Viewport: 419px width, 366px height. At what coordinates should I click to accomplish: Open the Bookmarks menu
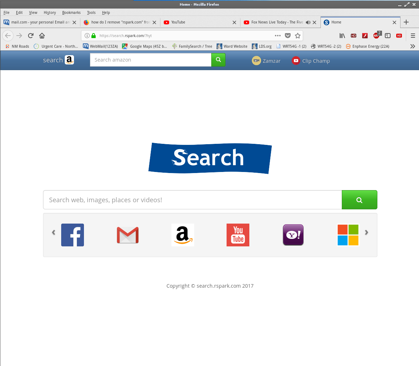pyautogui.click(x=71, y=12)
